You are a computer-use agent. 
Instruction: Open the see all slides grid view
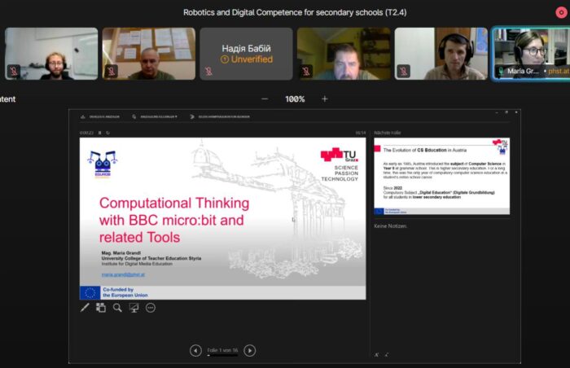pos(101,308)
